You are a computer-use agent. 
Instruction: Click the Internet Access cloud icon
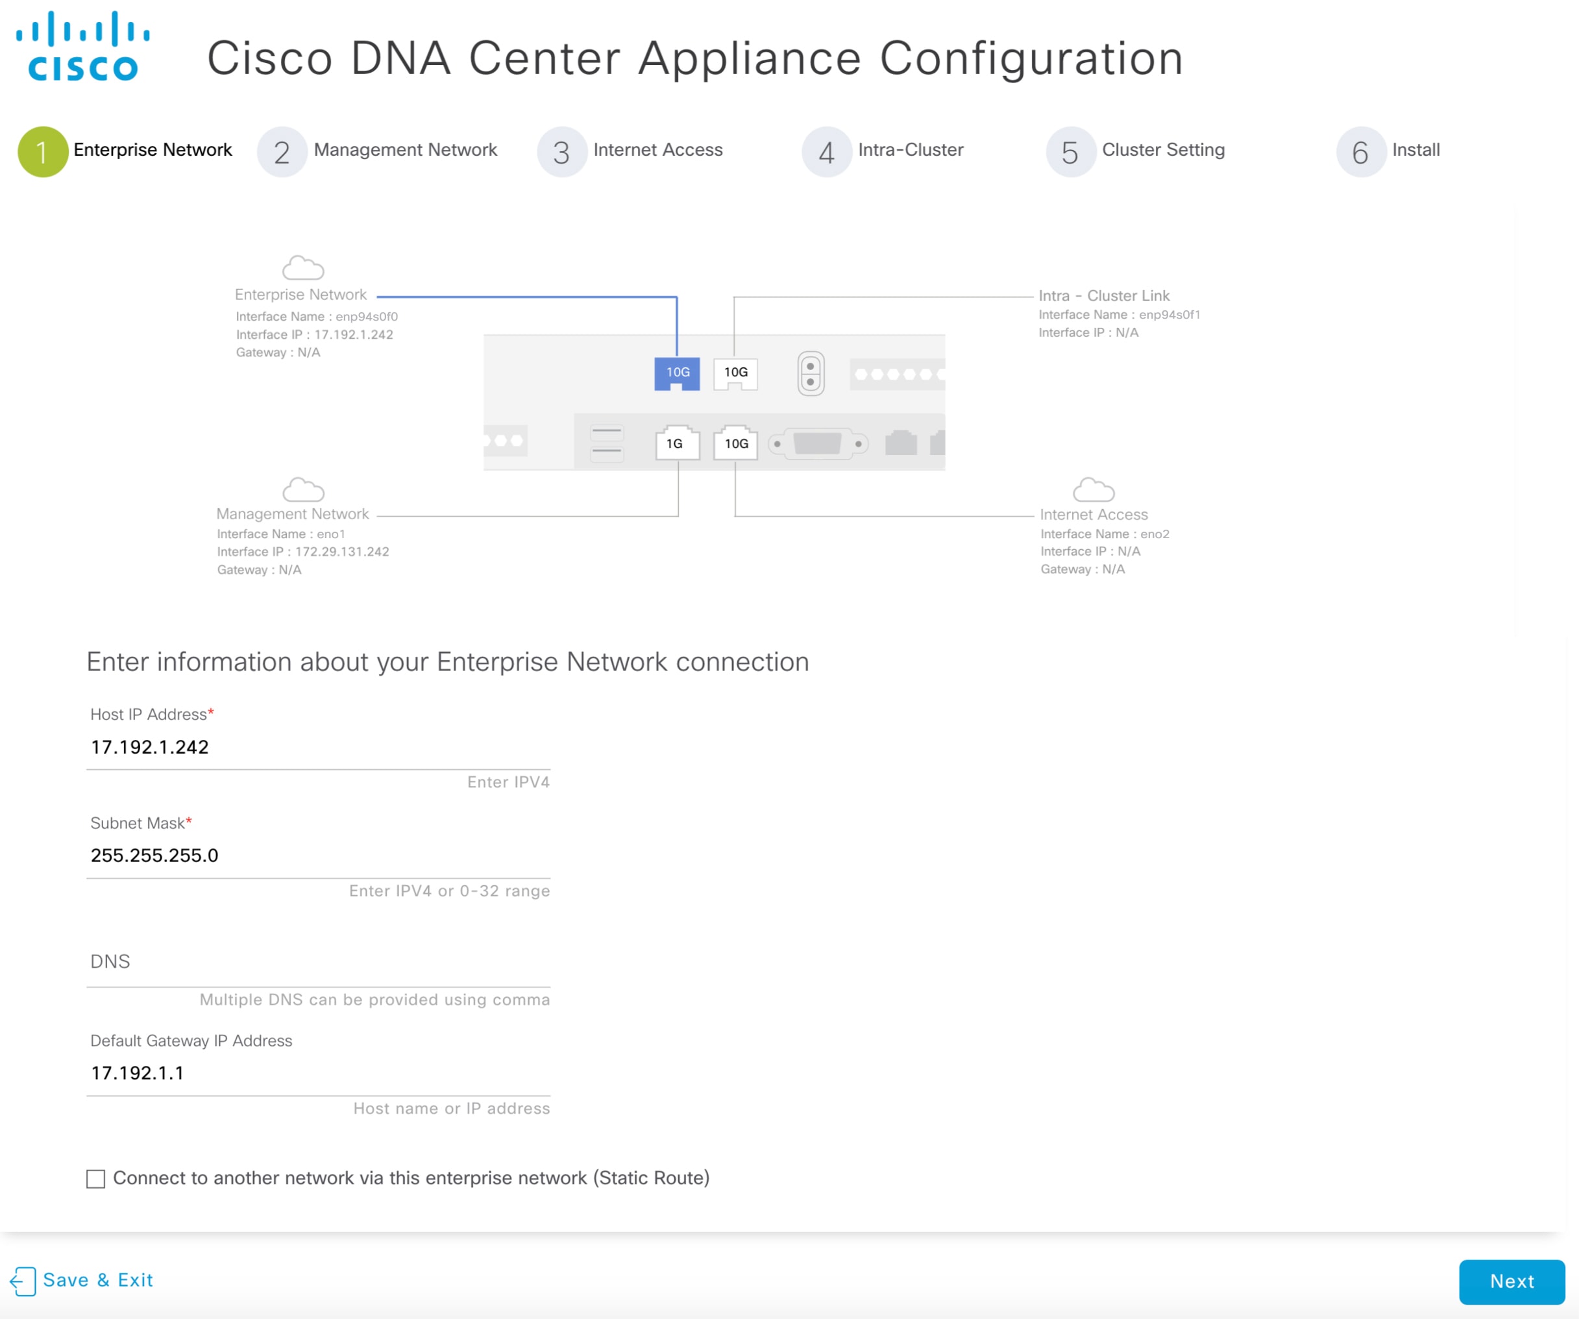coord(1094,489)
